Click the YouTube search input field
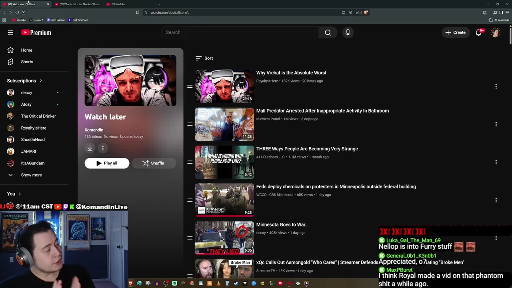The height and width of the screenshot is (288, 512). [x=240, y=32]
